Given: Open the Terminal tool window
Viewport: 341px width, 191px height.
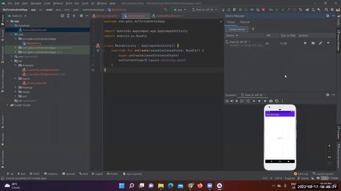Looking at the screenshot, I should click(x=69, y=174).
